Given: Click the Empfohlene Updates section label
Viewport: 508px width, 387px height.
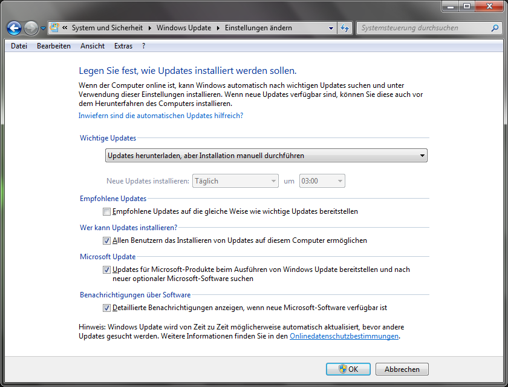Looking at the screenshot, I should coord(113,199).
